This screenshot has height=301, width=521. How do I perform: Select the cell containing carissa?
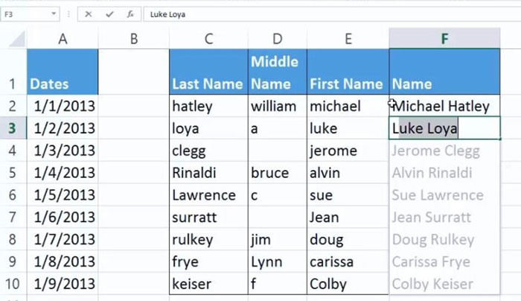click(x=348, y=262)
